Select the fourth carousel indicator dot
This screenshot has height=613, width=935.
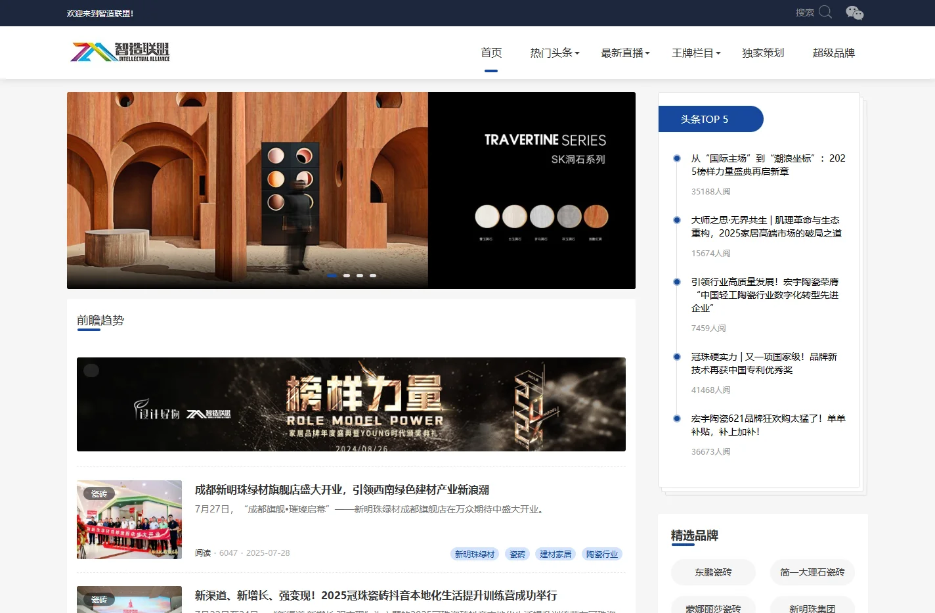coord(373,275)
